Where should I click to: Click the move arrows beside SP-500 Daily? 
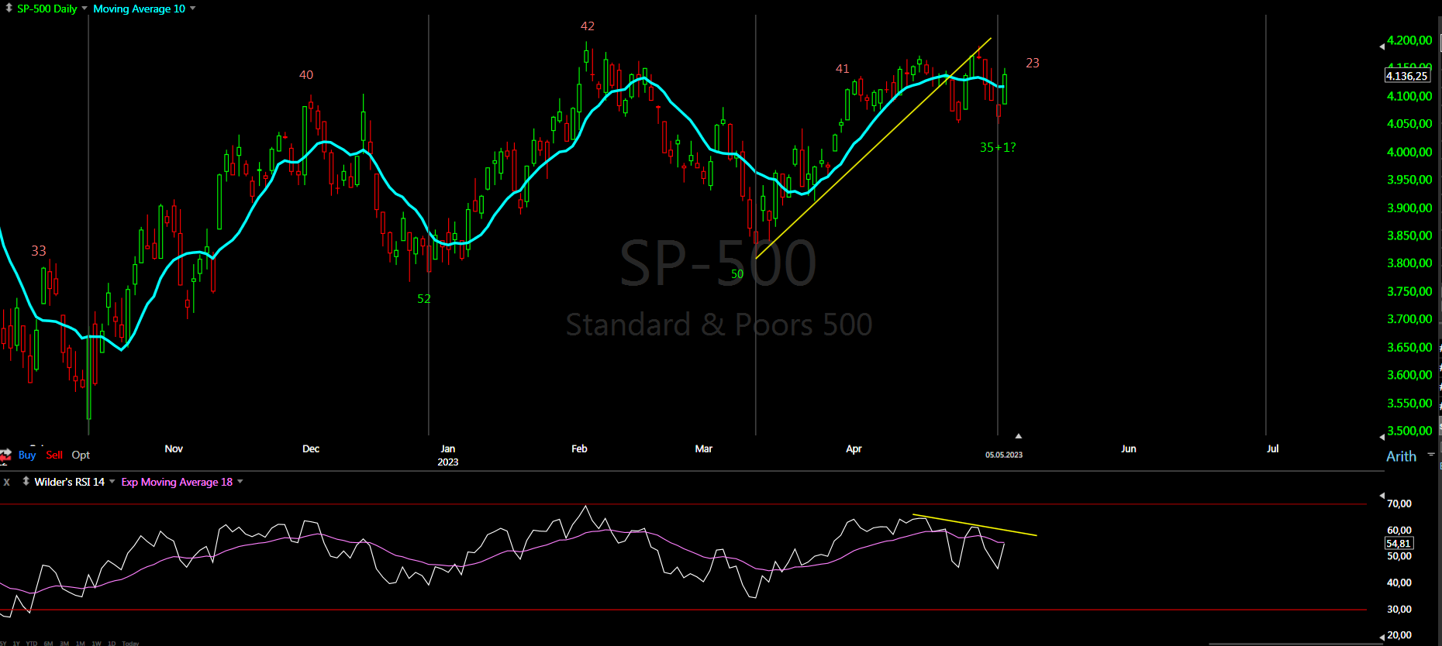(x=9, y=8)
